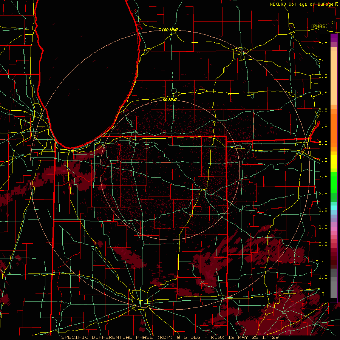Click the 1.0 scale value label
The width and height of the screenshot is (340, 340).
click(323, 227)
